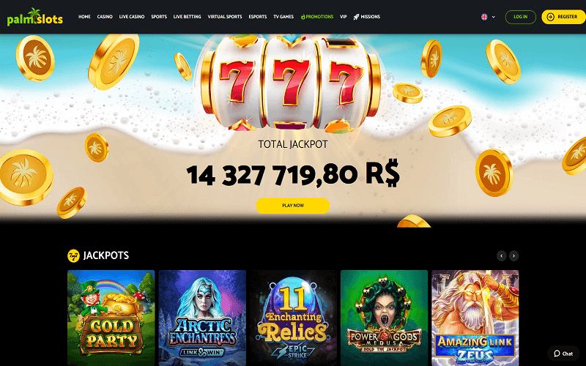Open the UK flag language selector

click(484, 17)
